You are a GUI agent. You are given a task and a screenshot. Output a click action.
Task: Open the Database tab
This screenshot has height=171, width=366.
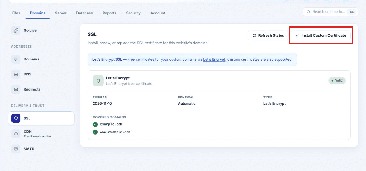(x=84, y=13)
